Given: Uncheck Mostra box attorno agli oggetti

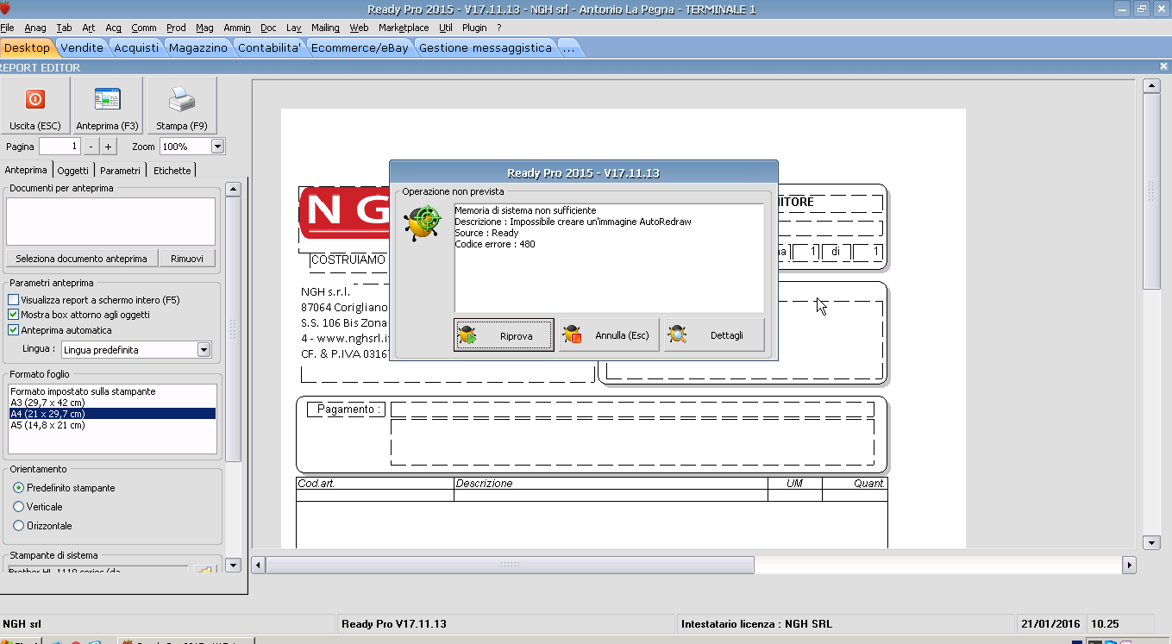Looking at the screenshot, I should [x=13, y=315].
